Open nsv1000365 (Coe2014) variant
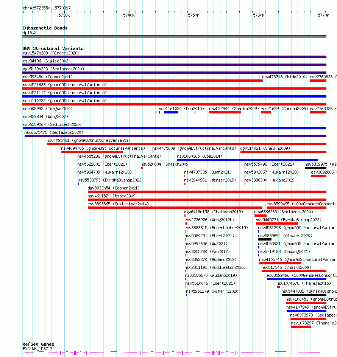The image size is (337, 357). coord(200,157)
